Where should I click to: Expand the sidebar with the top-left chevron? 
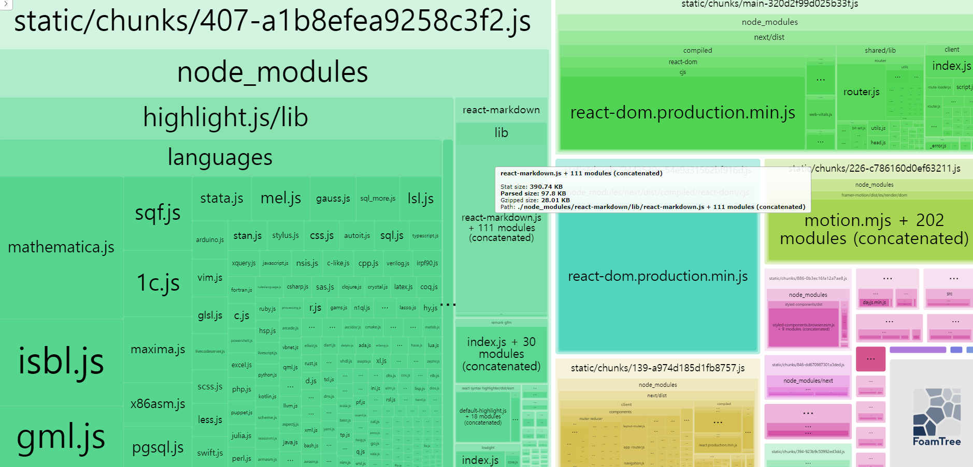[6, 4]
